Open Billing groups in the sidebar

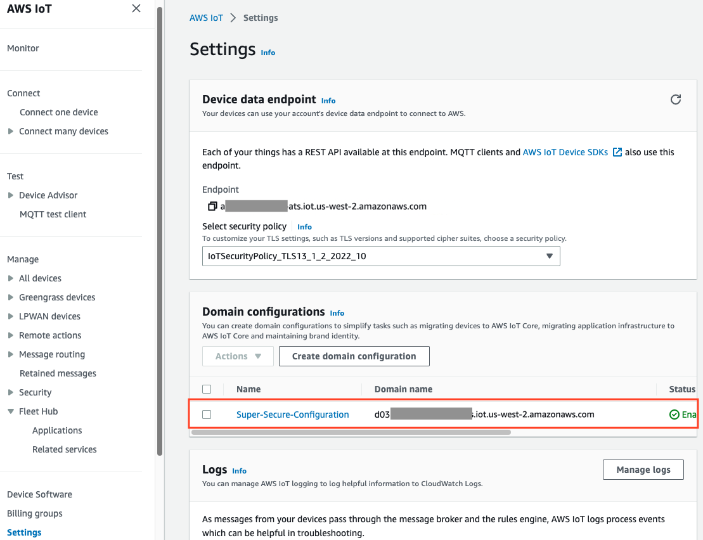click(34, 513)
